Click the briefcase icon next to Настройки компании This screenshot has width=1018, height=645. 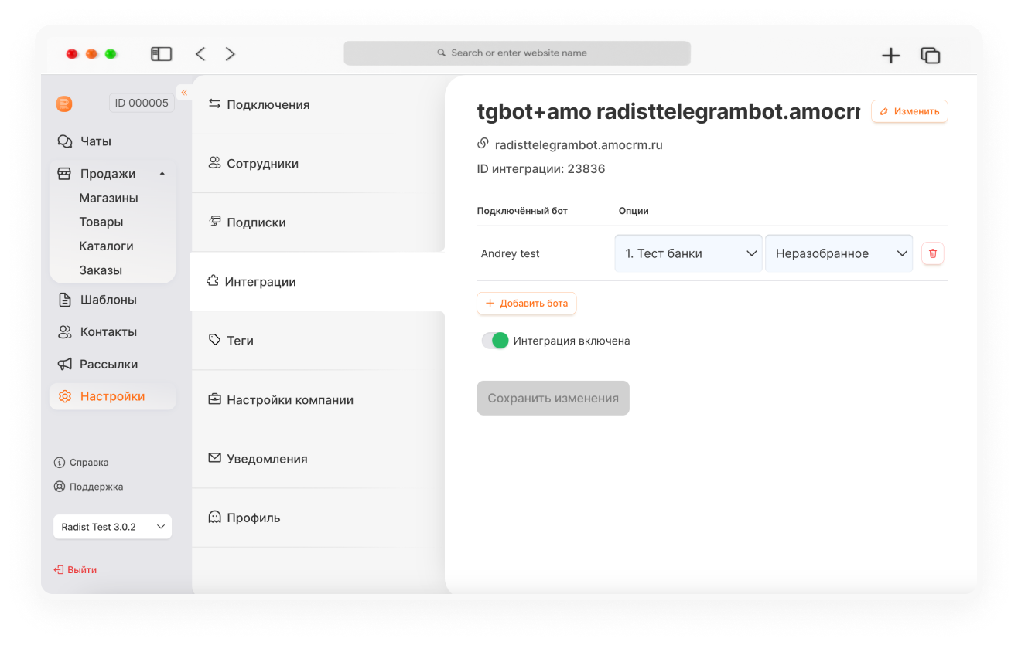215,399
